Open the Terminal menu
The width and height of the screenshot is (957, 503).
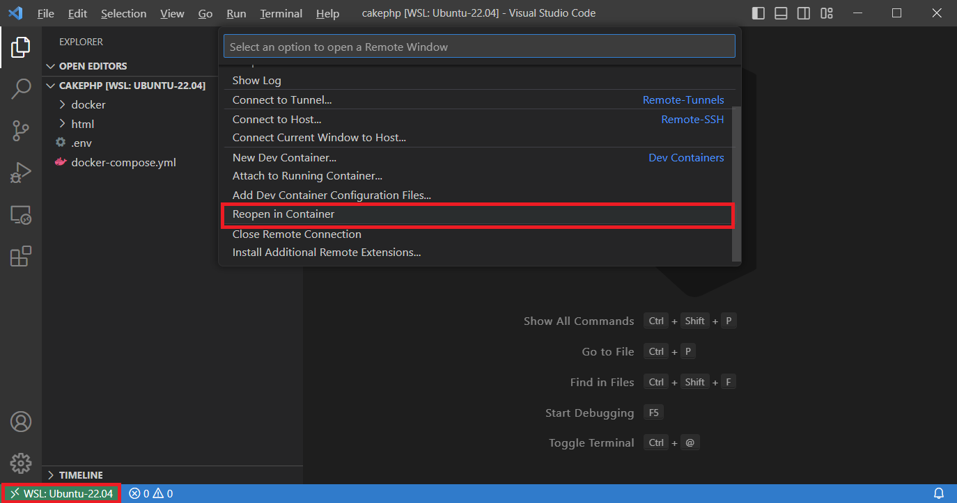(x=281, y=13)
